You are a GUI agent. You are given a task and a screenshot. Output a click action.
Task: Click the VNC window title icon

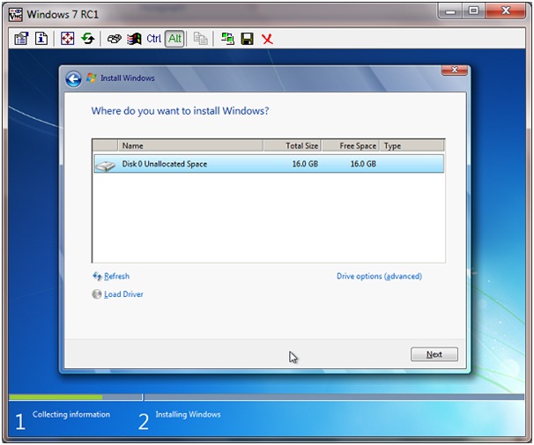(x=16, y=15)
